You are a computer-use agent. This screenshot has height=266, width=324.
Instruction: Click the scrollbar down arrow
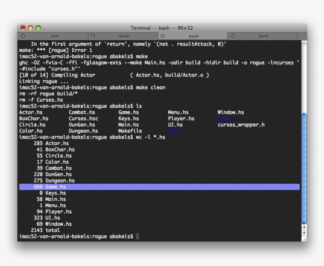[304, 233]
